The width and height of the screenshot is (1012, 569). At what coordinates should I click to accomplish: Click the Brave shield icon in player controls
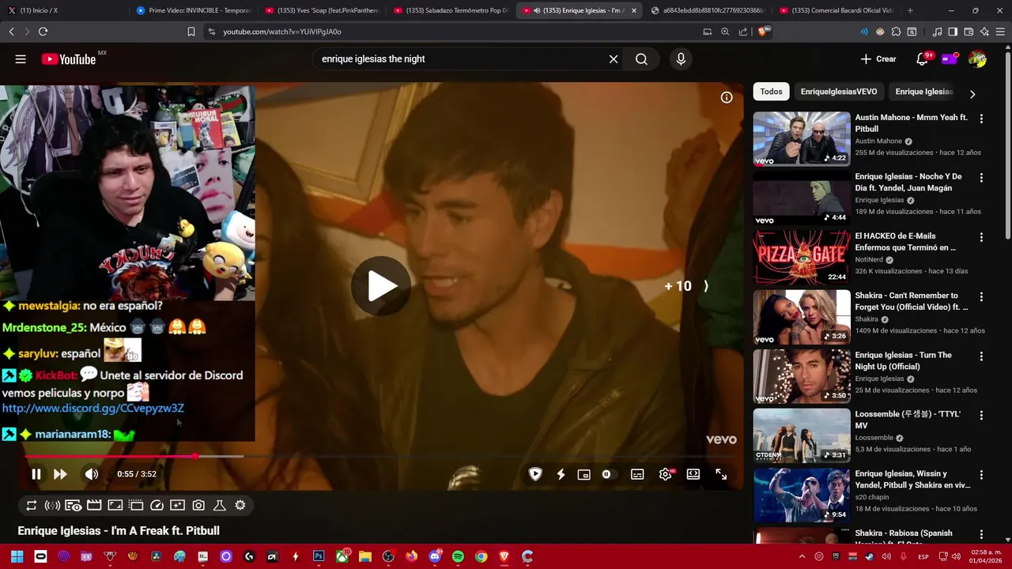(535, 474)
